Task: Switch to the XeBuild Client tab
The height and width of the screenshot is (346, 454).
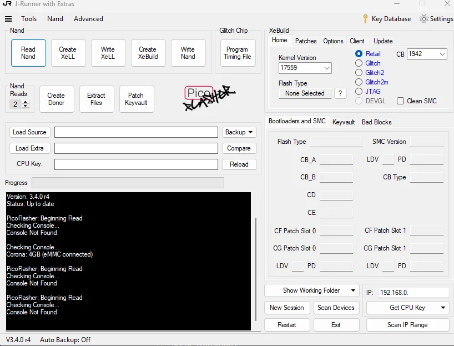Action: (x=357, y=41)
